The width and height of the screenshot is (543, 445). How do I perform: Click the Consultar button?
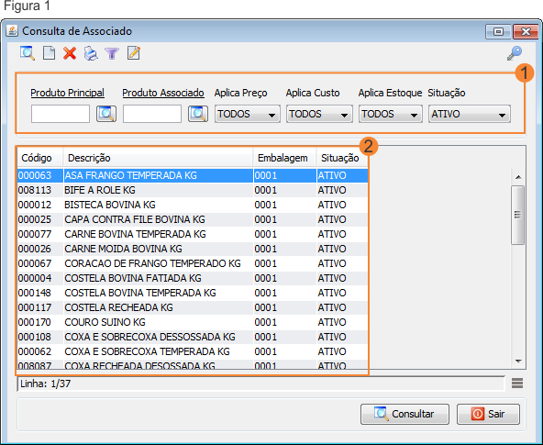pos(404,414)
